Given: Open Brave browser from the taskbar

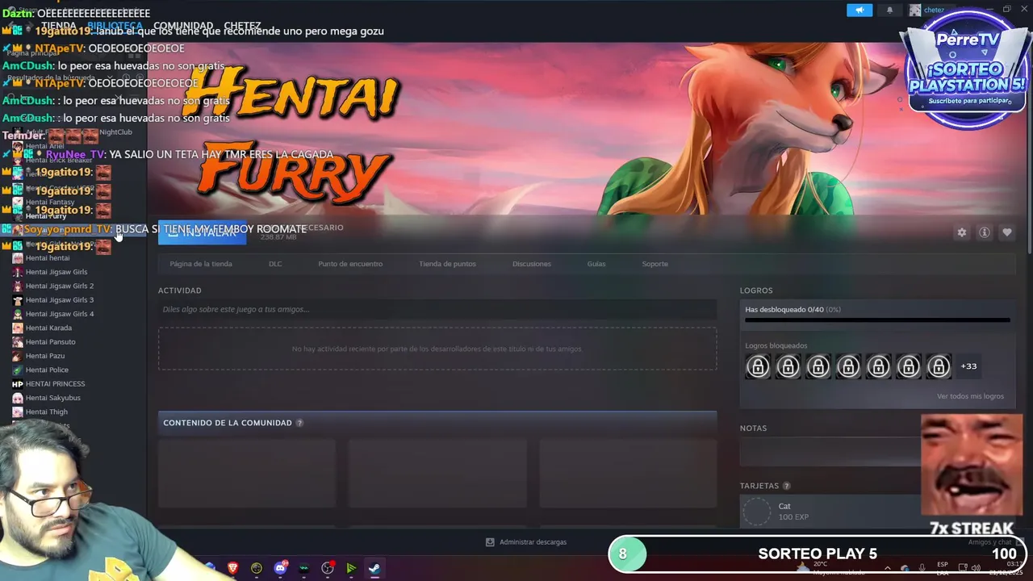Looking at the screenshot, I should (233, 568).
